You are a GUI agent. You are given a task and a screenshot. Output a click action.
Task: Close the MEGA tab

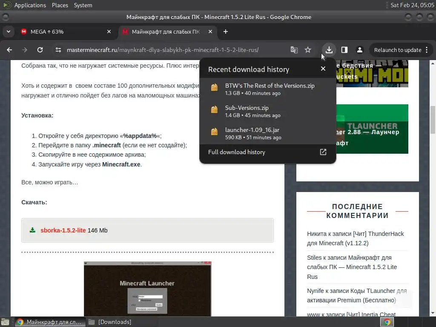point(109,32)
